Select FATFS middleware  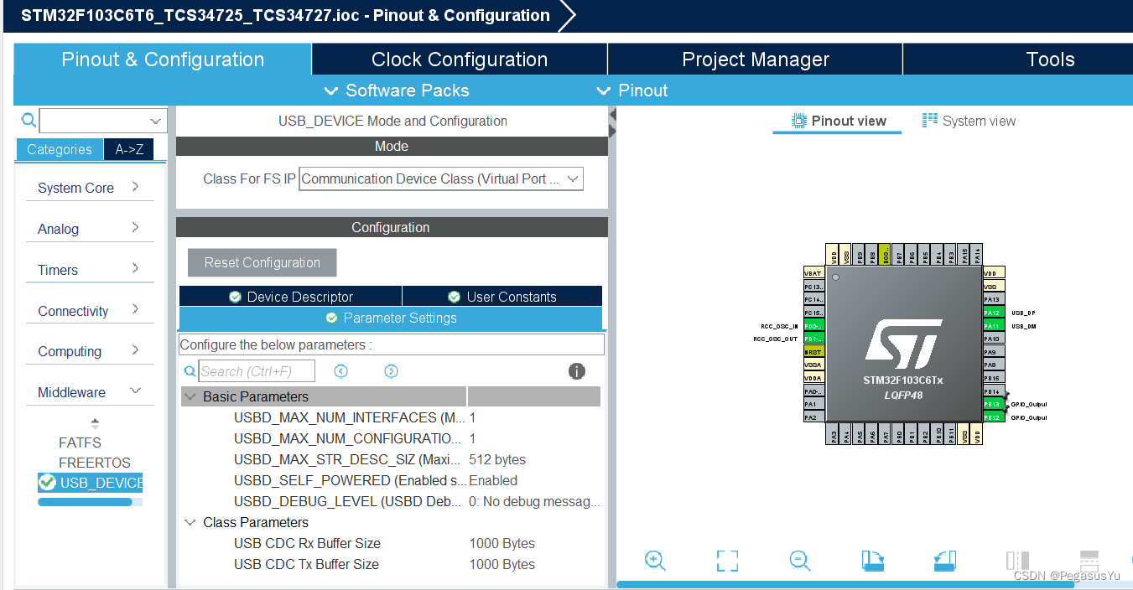[80, 442]
